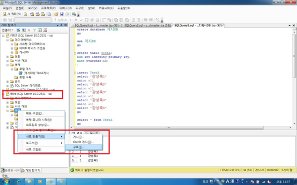Open the 보기(V) menu

(x=33, y=8)
